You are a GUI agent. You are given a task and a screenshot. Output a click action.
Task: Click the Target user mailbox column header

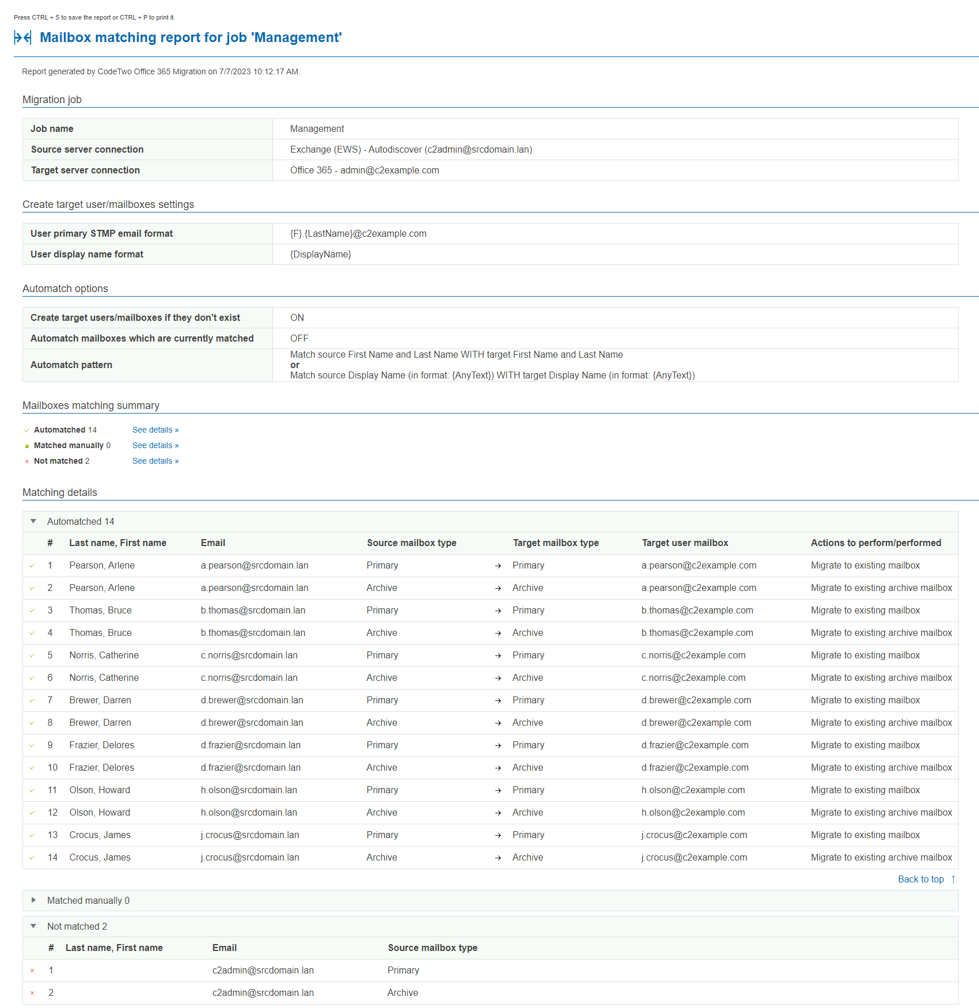pos(685,543)
